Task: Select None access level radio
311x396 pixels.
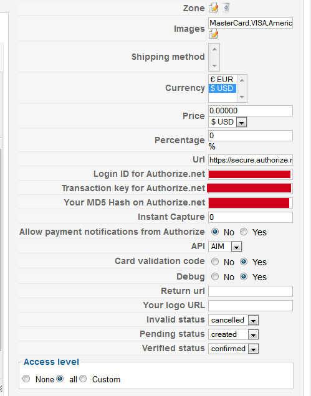Action: pos(26,379)
